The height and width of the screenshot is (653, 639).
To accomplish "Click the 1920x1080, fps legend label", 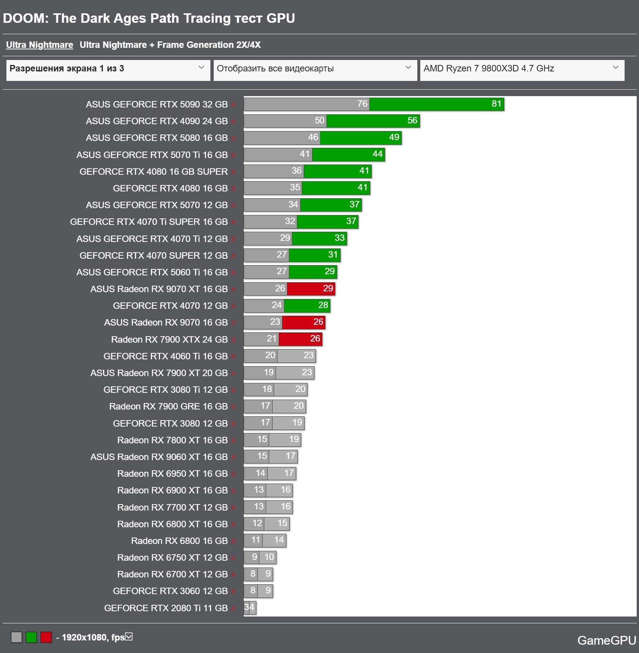I will point(93,637).
